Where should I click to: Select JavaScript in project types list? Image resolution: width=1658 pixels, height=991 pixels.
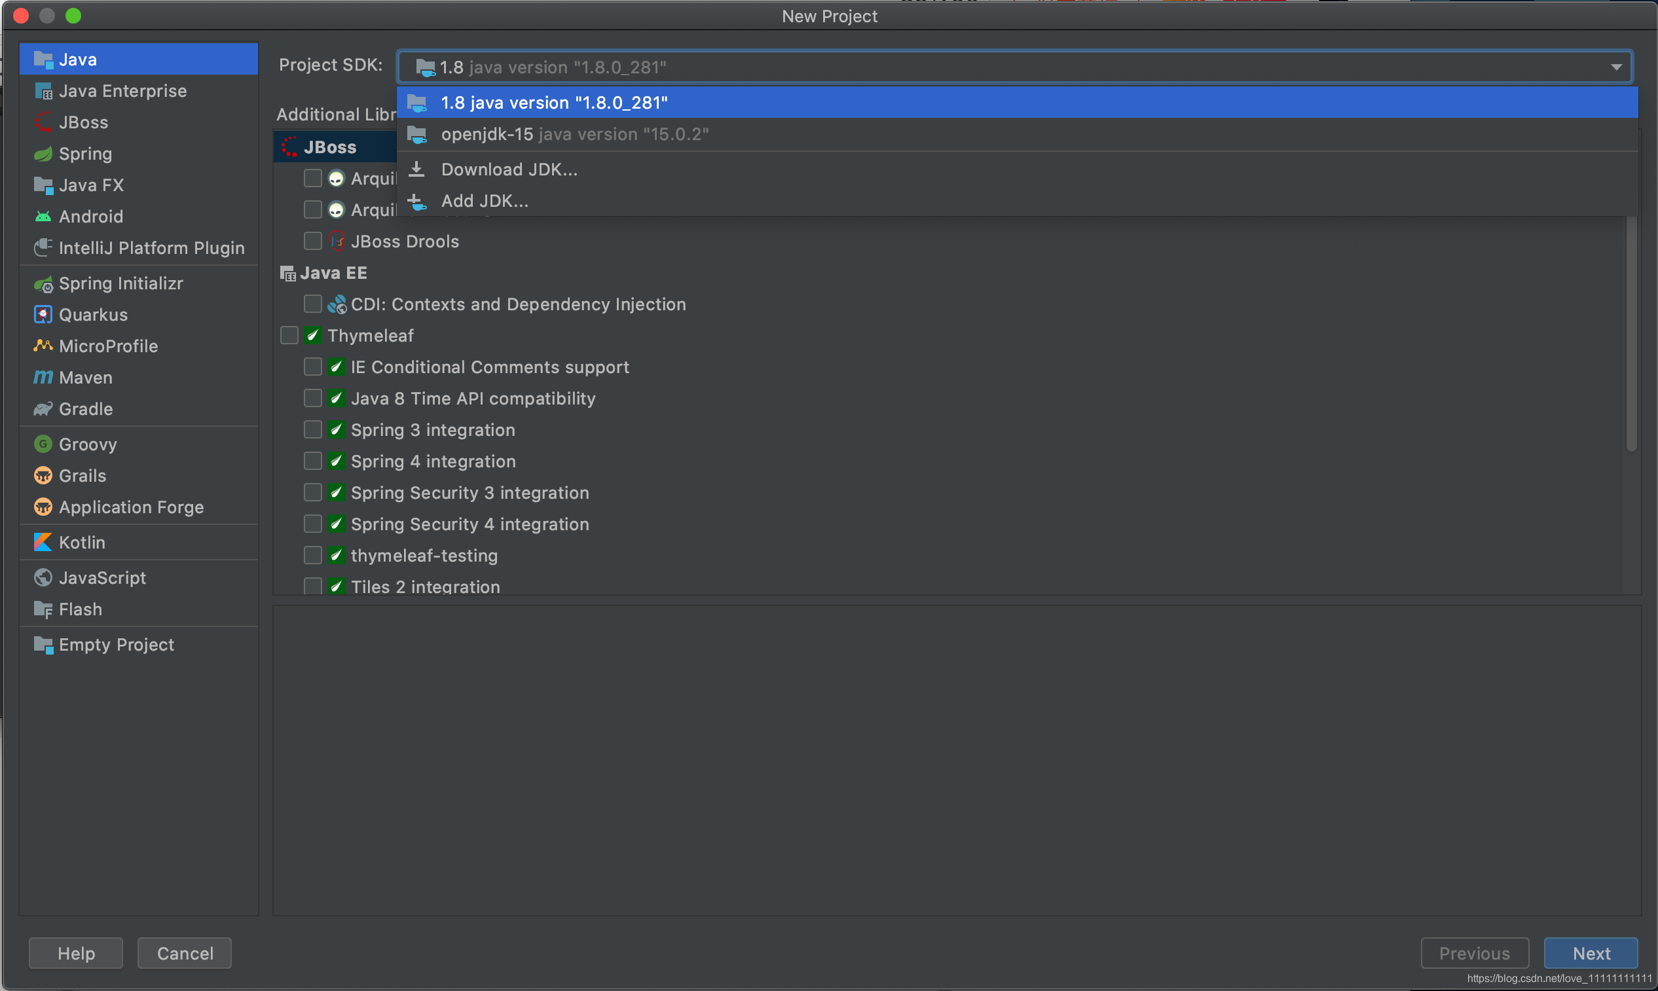pyautogui.click(x=139, y=577)
